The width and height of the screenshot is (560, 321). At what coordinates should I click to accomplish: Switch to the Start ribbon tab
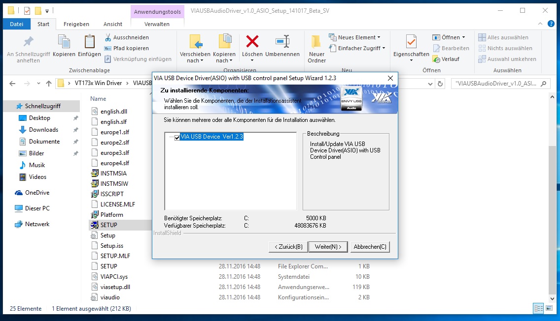tap(43, 24)
